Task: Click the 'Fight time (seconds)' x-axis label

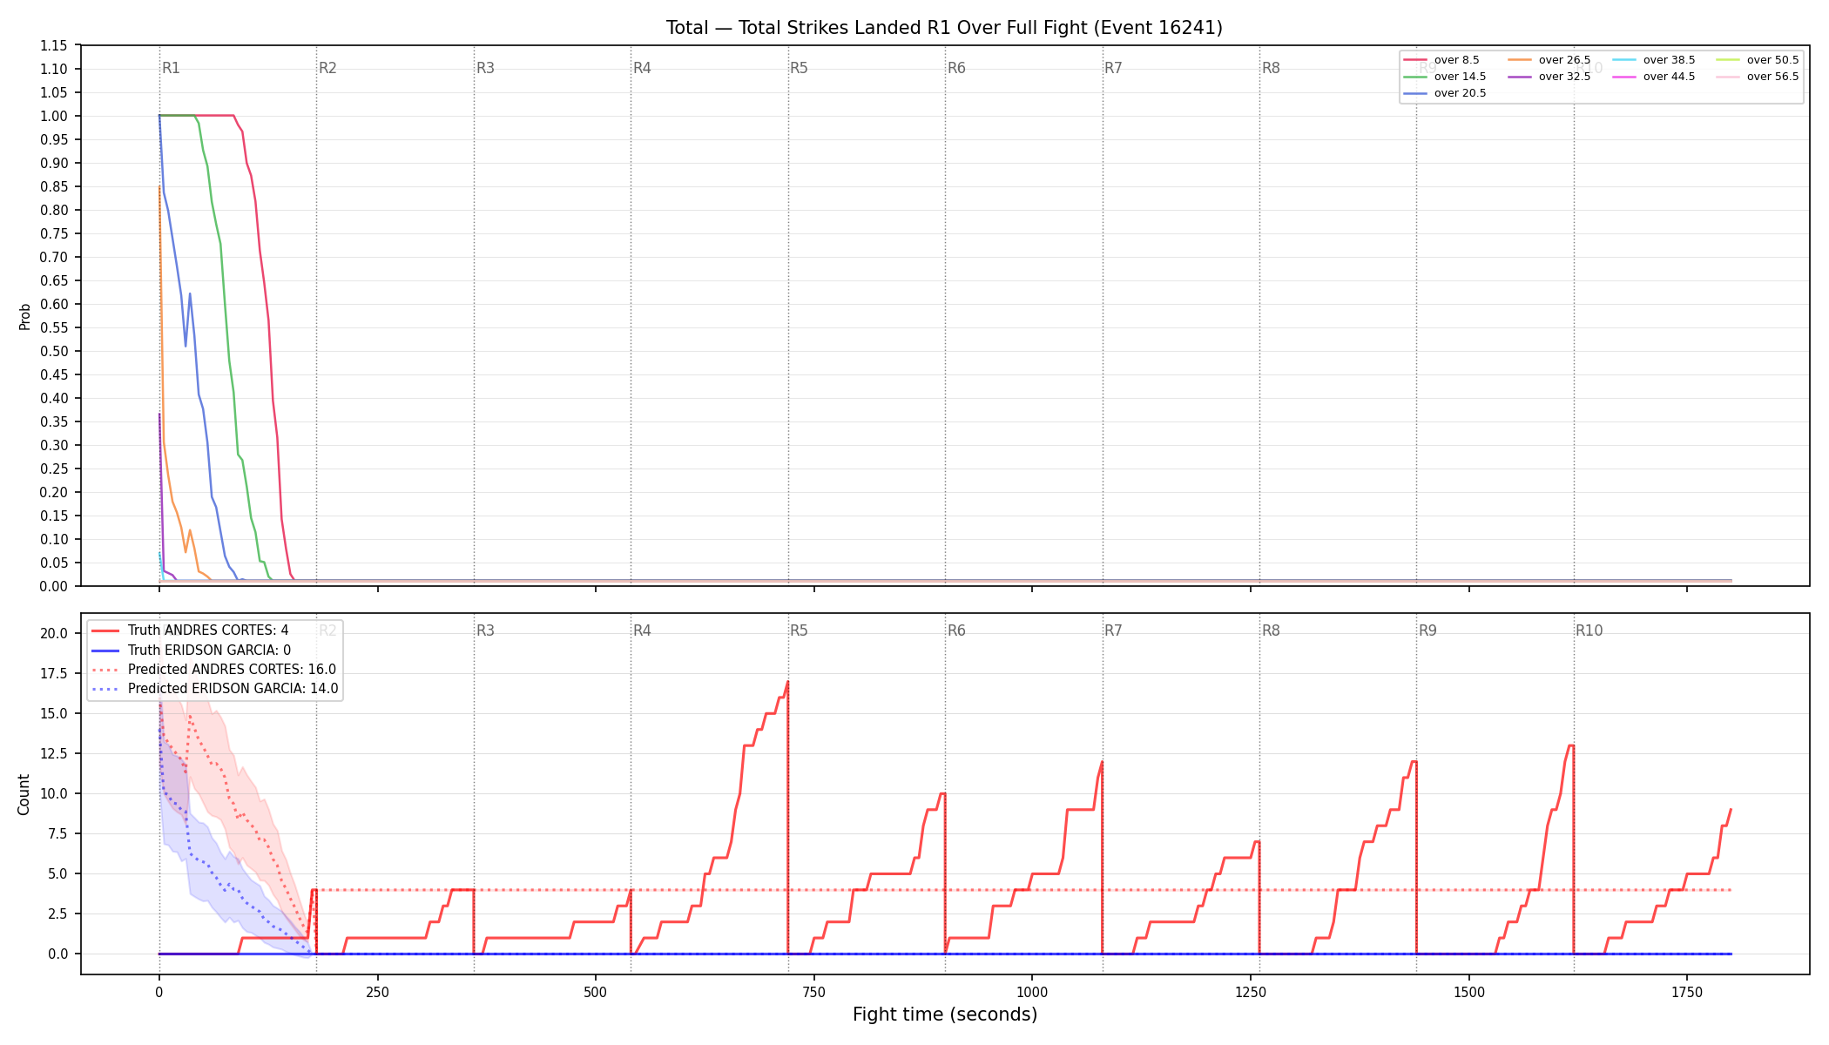Action: 945,1015
